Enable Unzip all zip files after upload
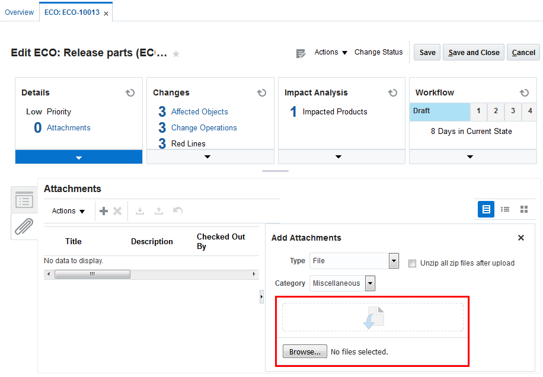The width and height of the screenshot is (543, 377). tap(413, 263)
